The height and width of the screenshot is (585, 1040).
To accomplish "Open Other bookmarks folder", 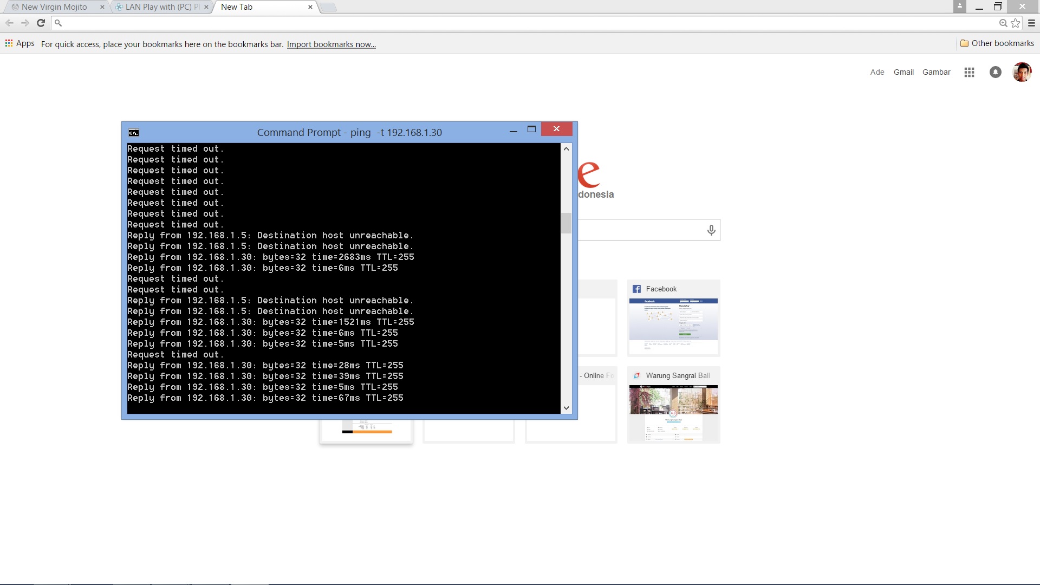I will click(997, 43).
